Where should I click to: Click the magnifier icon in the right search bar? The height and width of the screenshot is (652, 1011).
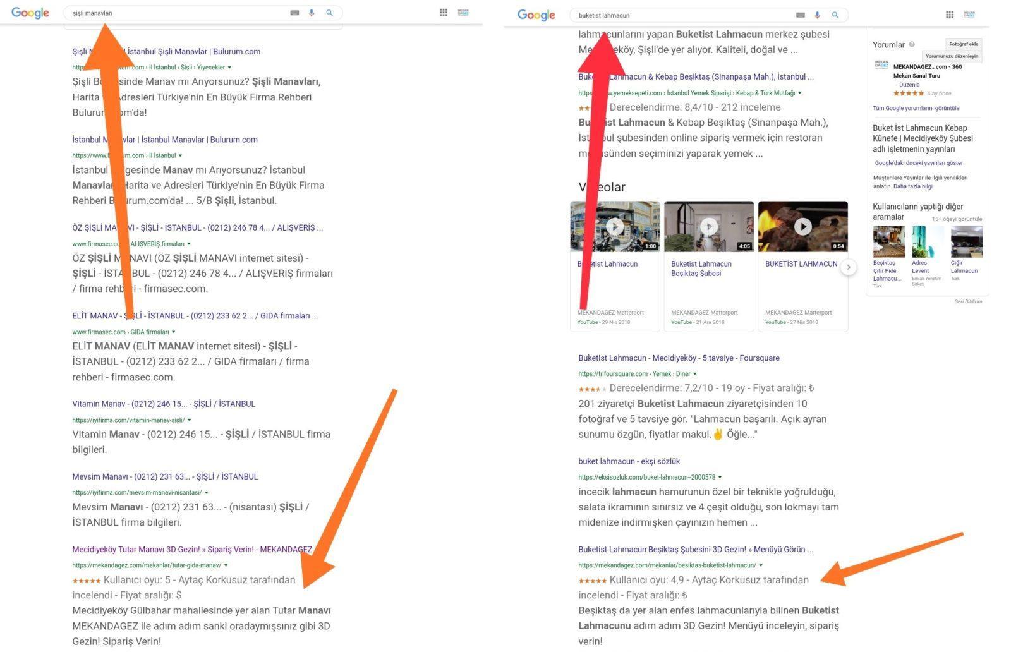pyautogui.click(x=835, y=15)
